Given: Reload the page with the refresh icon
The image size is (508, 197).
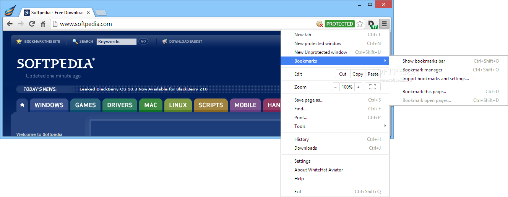Looking at the screenshot, I should point(32,24).
